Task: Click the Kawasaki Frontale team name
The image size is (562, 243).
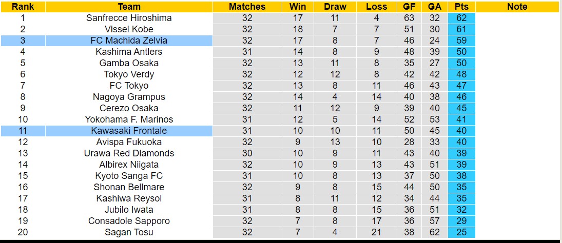Action: (x=129, y=131)
